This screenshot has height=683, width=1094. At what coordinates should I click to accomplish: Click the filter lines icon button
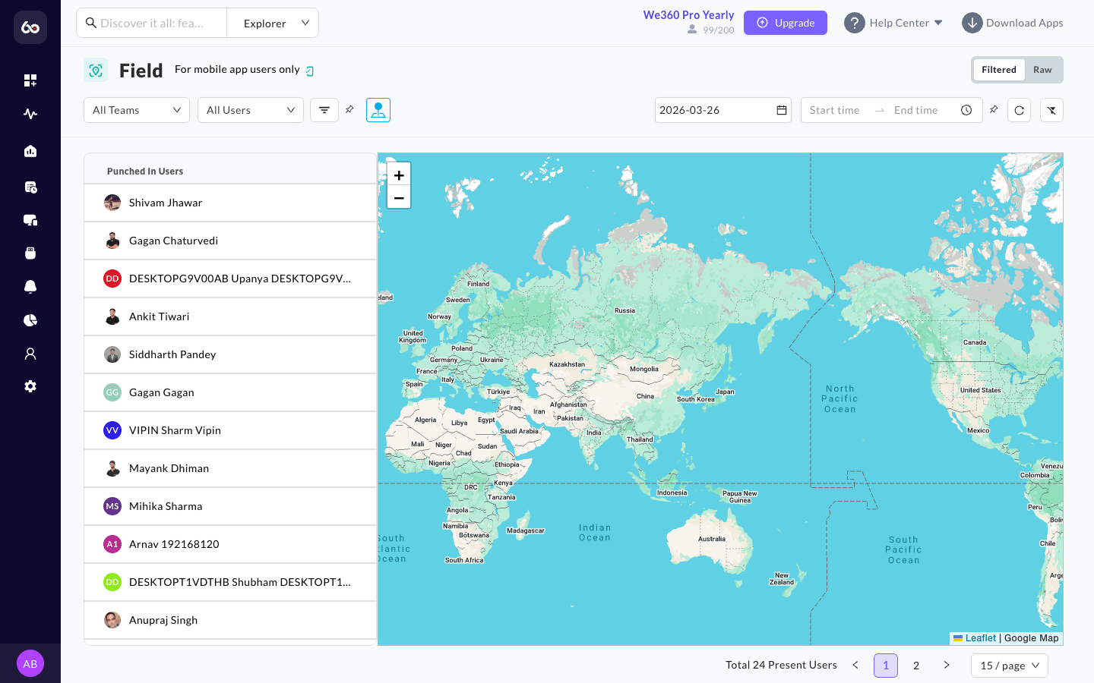coord(324,110)
